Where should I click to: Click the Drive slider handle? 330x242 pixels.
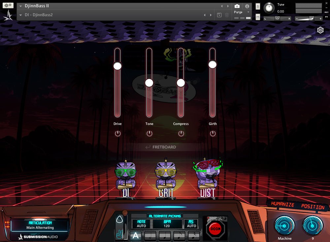117,66
